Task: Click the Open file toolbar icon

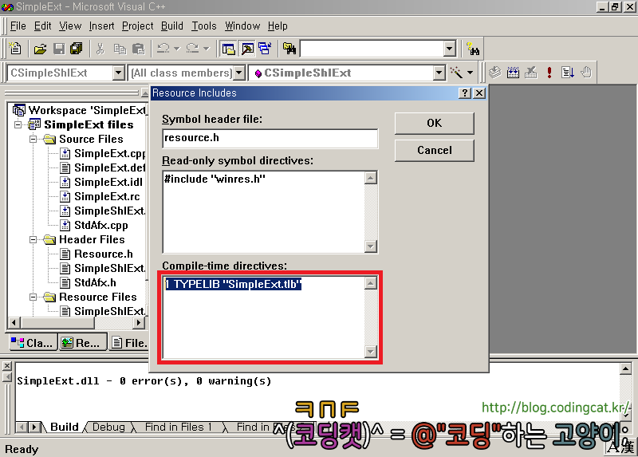Action: click(x=40, y=49)
